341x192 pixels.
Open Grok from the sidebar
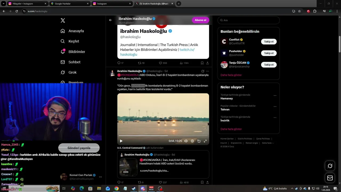tap(68, 72)
